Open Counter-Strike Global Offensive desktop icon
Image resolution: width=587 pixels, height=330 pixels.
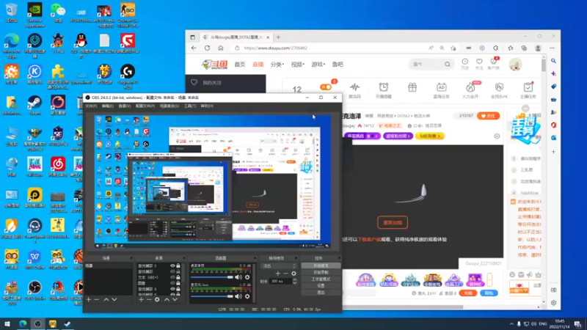[128, 15]
